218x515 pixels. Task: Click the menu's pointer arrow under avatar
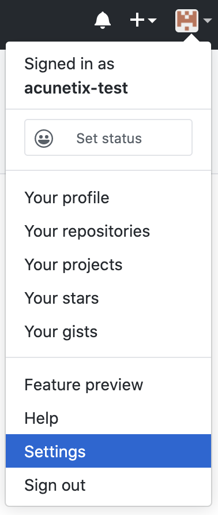click(x=191, y=38)
